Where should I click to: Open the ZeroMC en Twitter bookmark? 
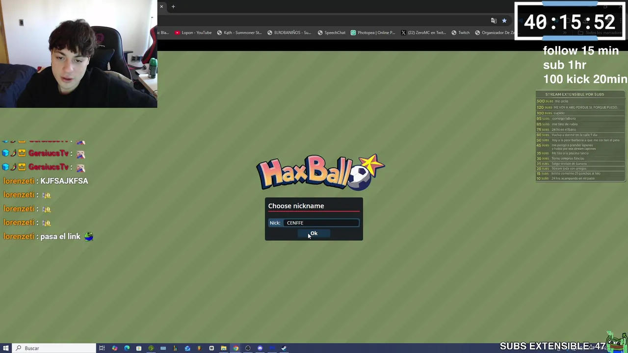[x=423, y=32]
